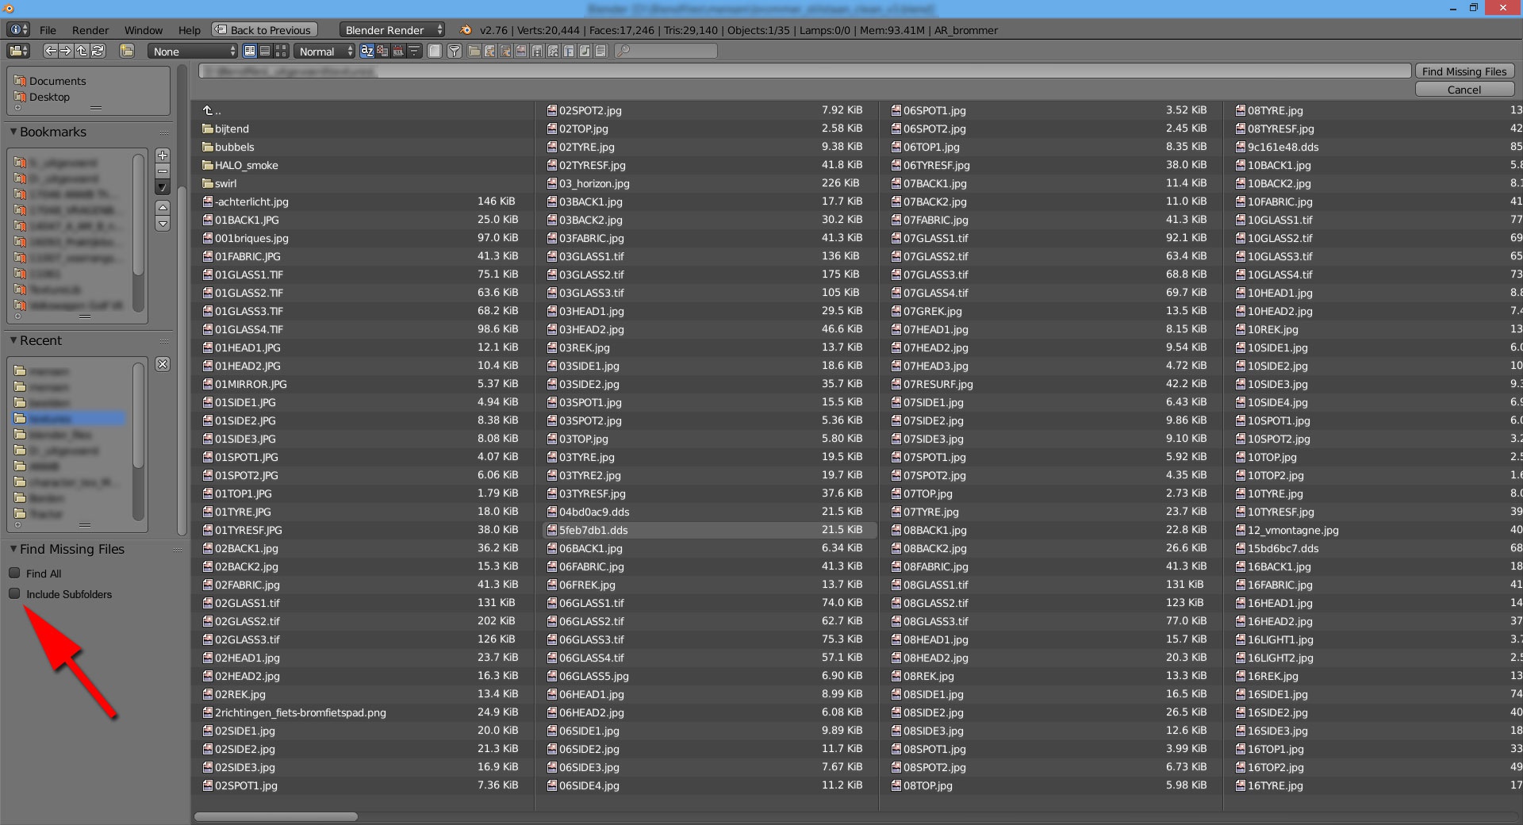This screenshot has height=825, width=1523.
Task: Sort files by size
Action: 414,51
